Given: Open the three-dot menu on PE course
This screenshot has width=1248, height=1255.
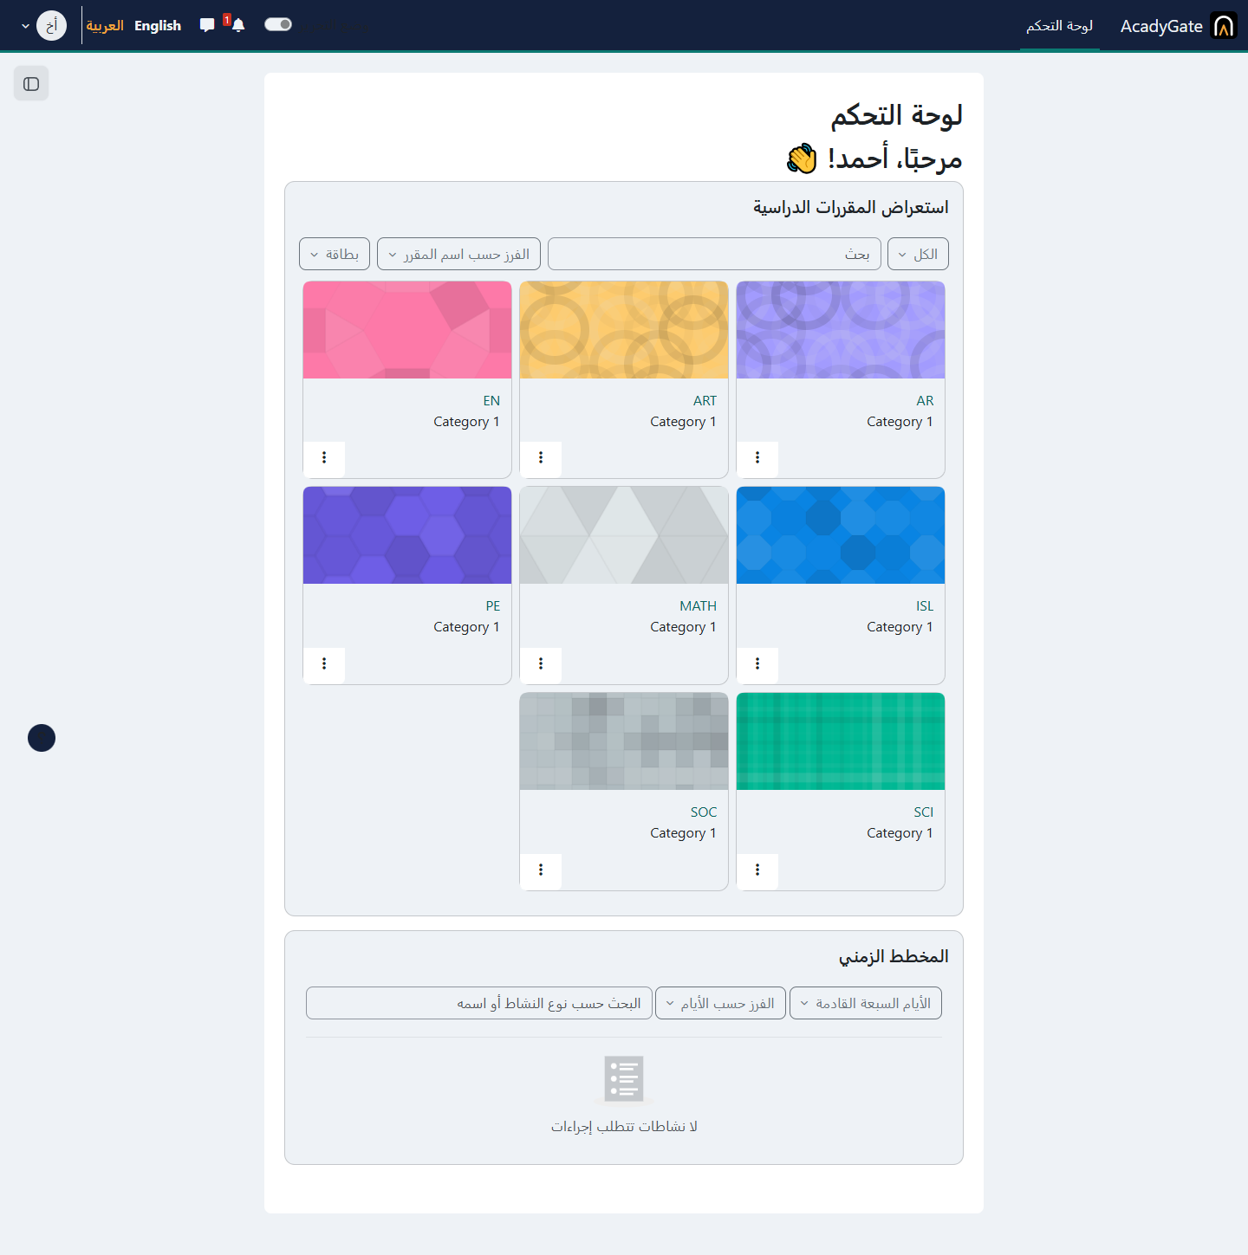Looking at the screenshot, I should (324, 663).
